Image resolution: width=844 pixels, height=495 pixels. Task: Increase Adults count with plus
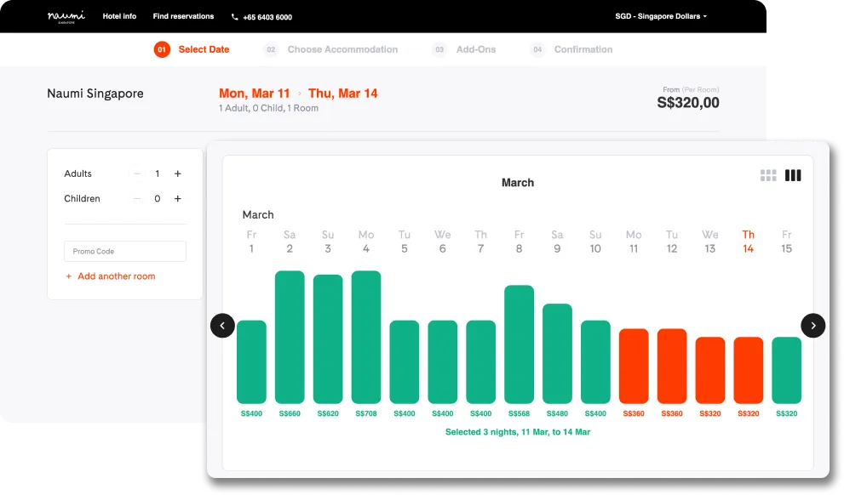[178, 174]
